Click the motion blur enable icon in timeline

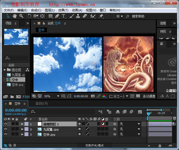(131, 112)
